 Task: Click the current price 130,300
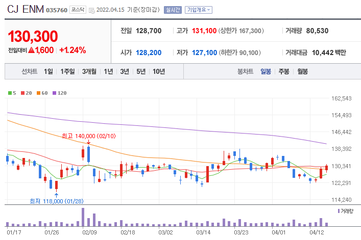33,36
